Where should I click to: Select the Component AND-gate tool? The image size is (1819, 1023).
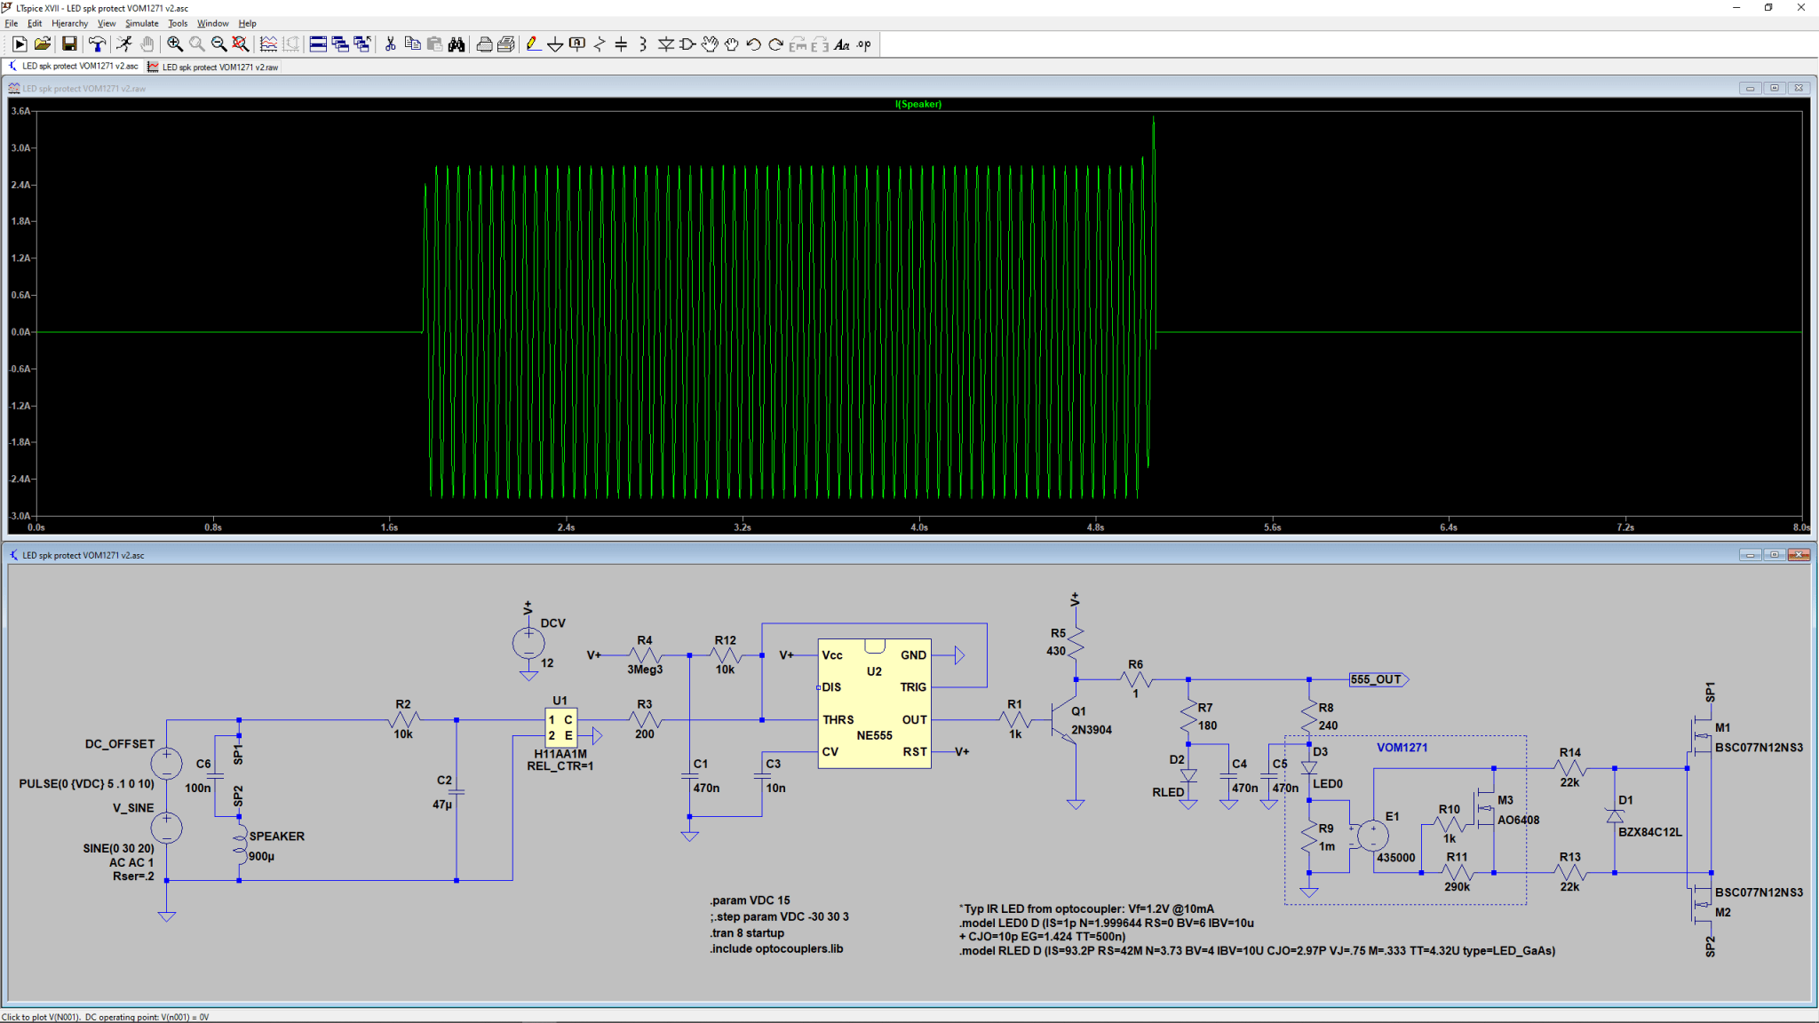687,44
